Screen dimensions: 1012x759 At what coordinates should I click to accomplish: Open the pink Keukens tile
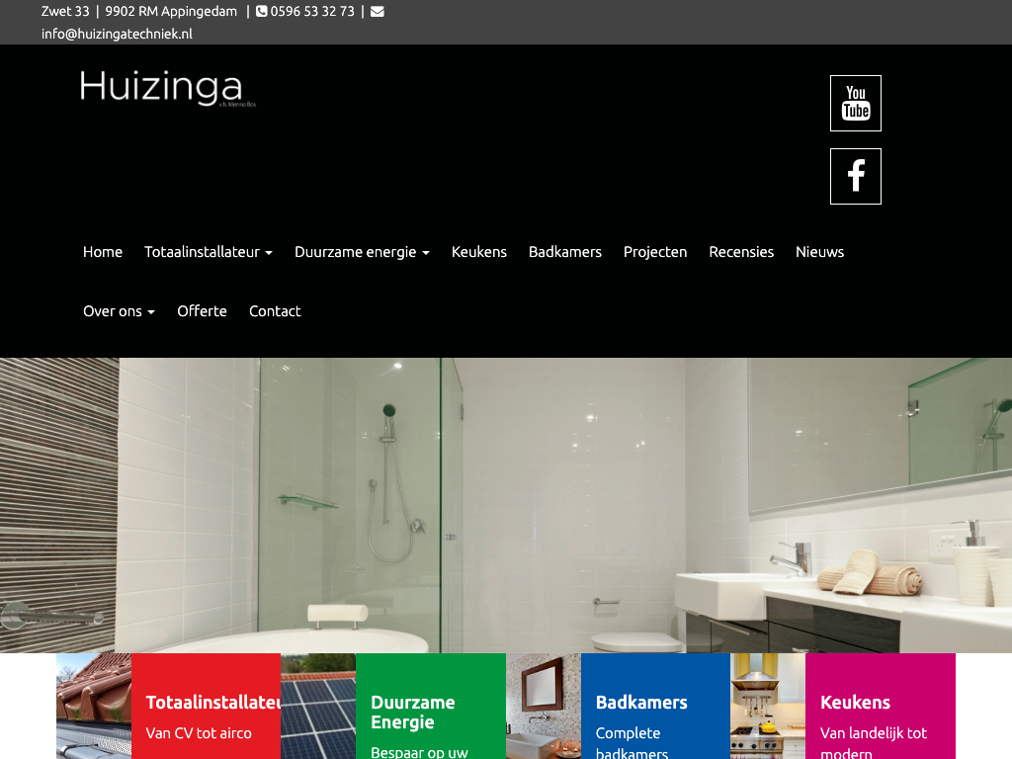[881, 706]
